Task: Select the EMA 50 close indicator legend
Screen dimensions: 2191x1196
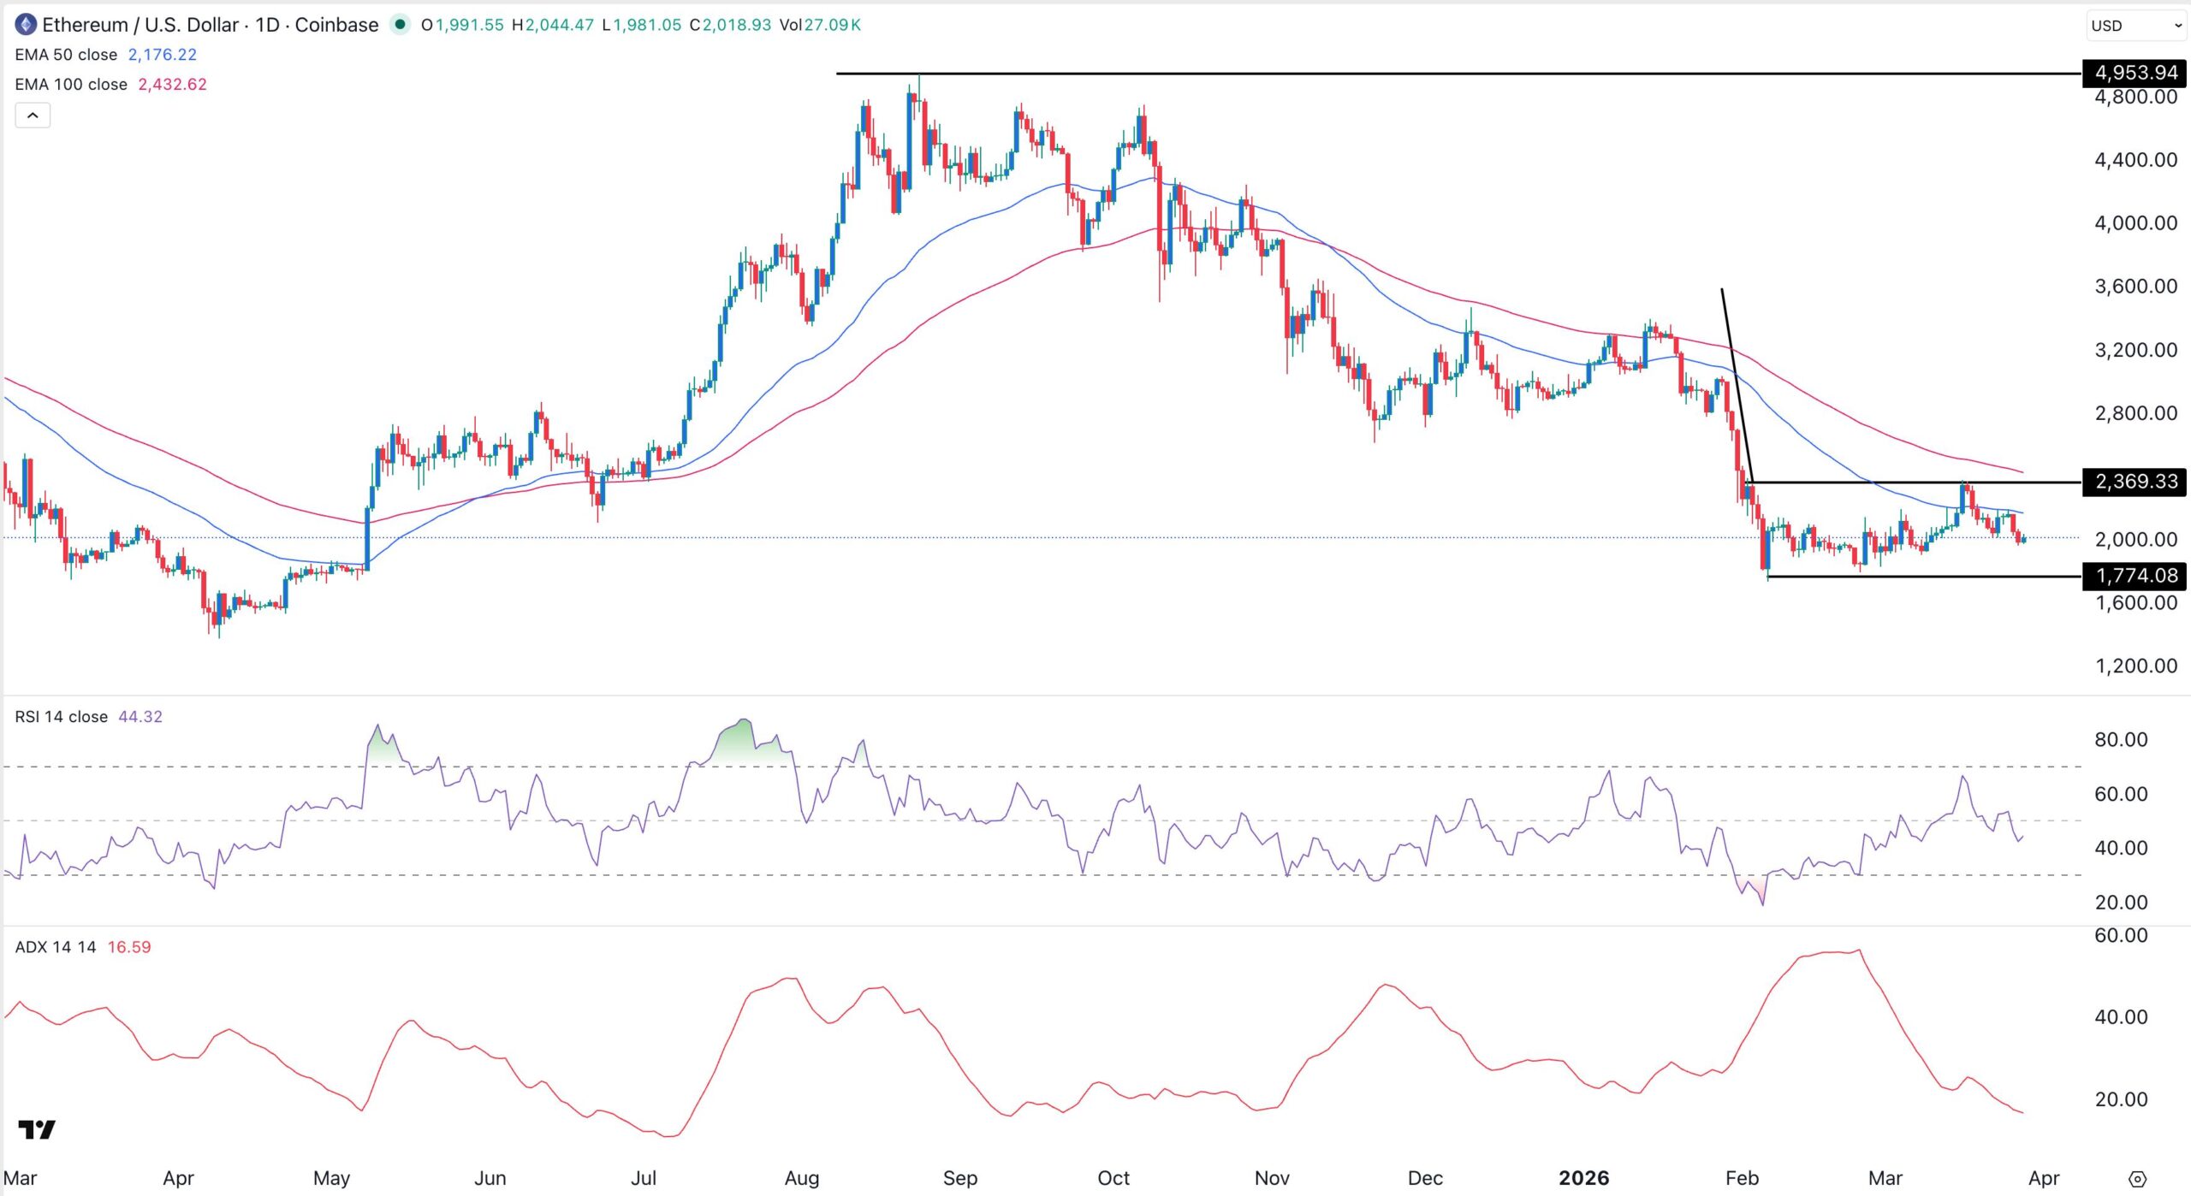Action: pyautogui.click(x=66, y=55)
